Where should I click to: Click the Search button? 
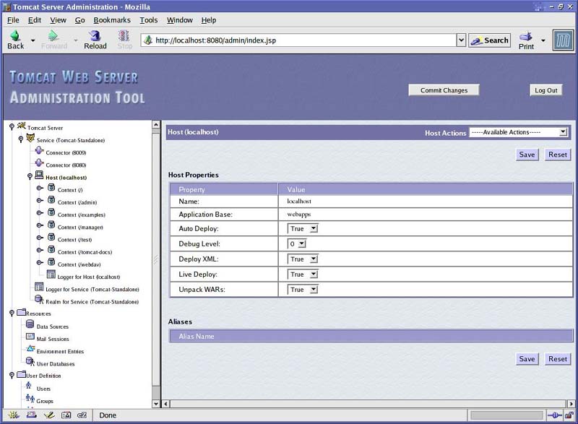pyautogui.click(x=490, y=40)
